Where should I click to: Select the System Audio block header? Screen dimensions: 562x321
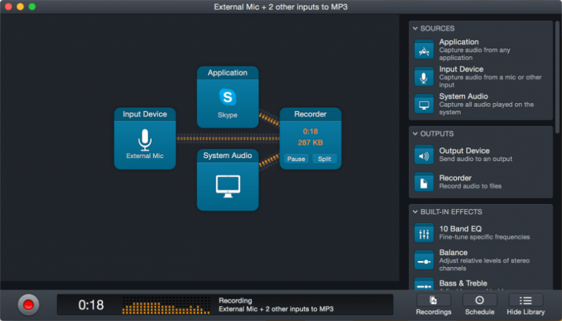click(x=227, y=155)
